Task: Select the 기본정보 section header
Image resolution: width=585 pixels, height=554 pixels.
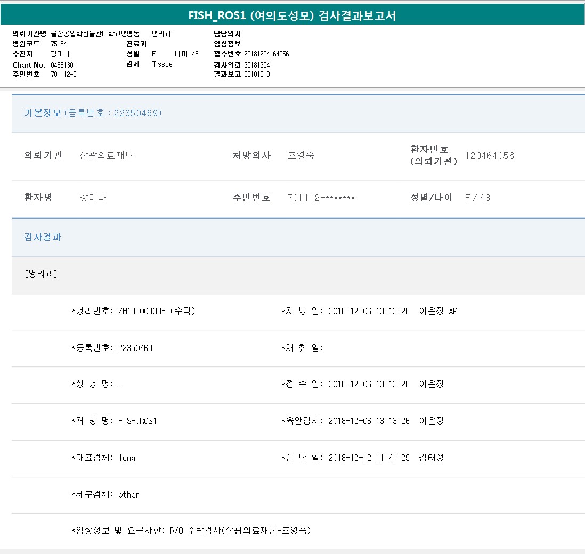Action: pyautogui.click(x=93, y=113)
